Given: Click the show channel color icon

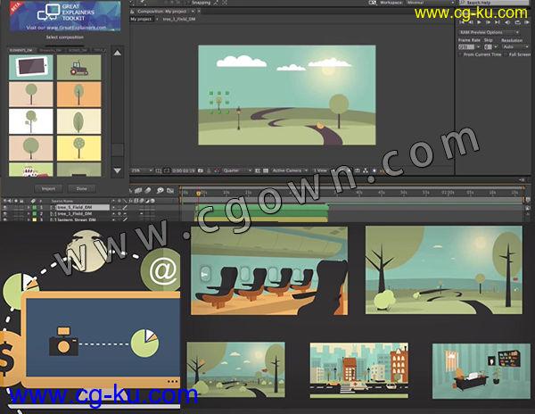Looking at the screenshot, I should (x=217, y=170).
